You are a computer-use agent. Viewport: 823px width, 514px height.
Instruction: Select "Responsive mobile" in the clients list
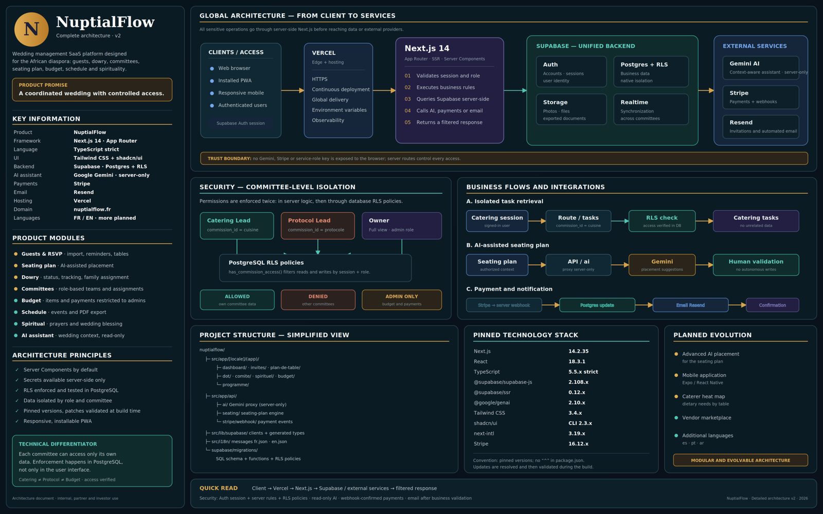[x=241, y=93]
